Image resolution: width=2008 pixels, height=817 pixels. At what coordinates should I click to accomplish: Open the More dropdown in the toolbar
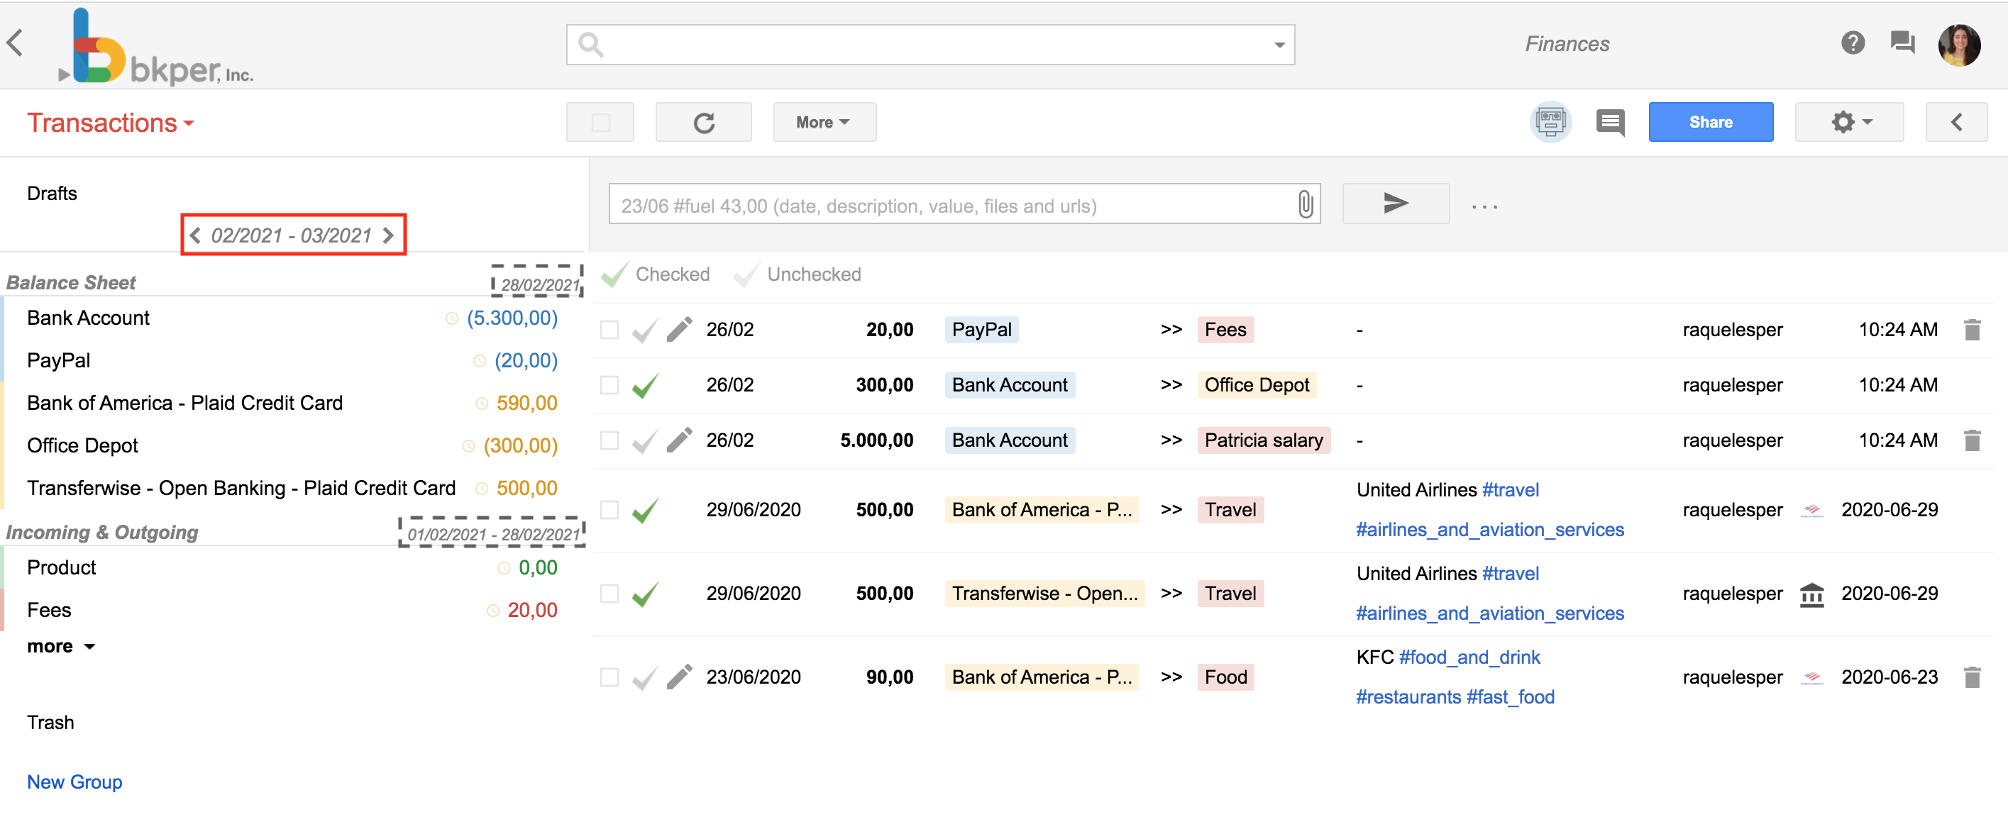pos(824,121)
